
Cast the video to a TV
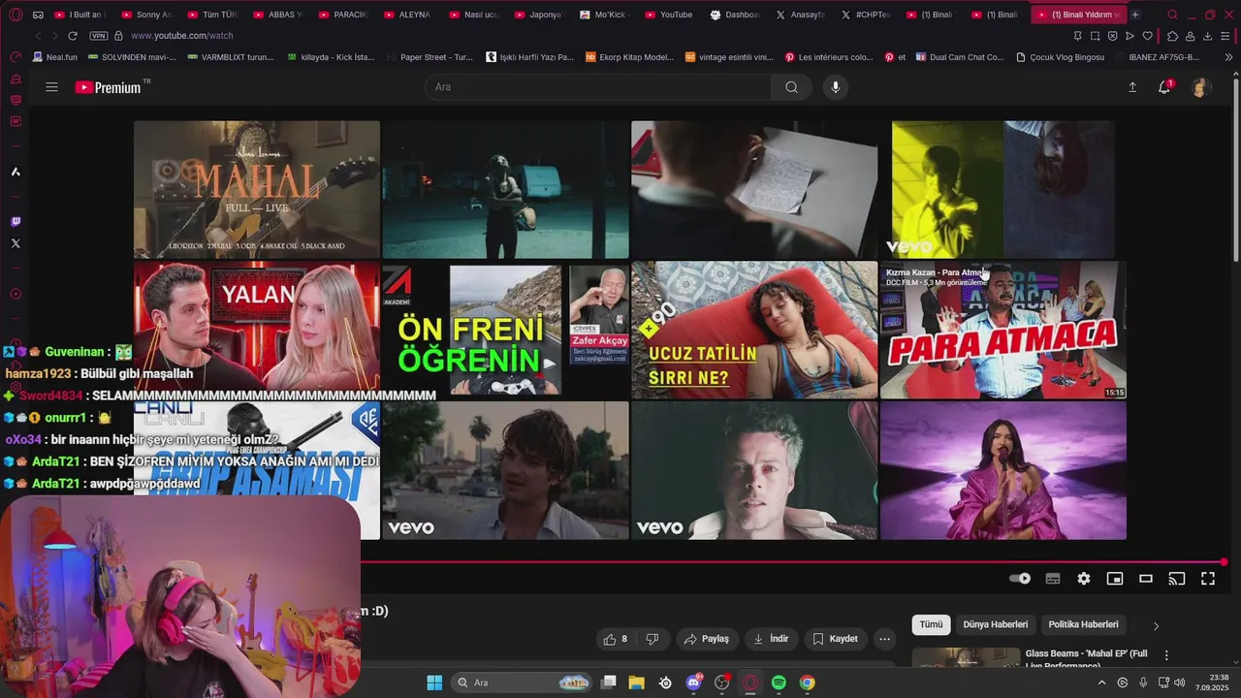point(1177,579)
